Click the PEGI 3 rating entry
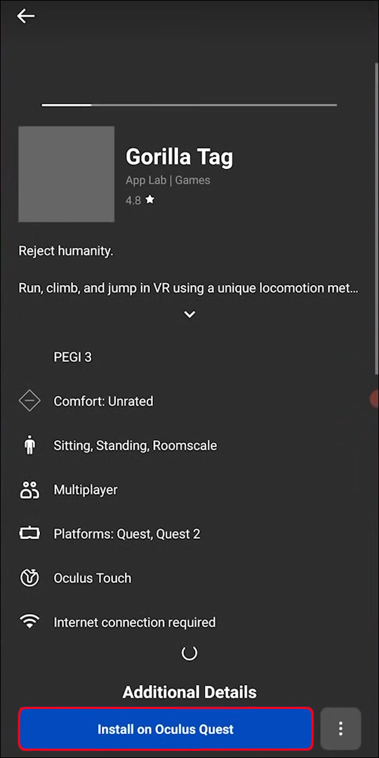The height and width of the screenshot is (758, 379). click(x=72, y=357)
